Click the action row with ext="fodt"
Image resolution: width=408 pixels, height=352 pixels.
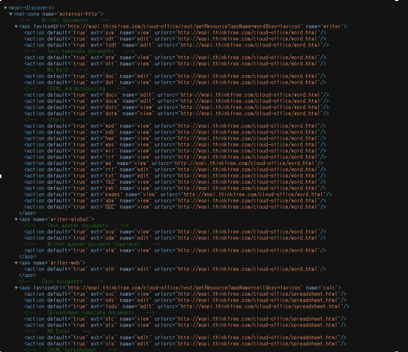click(x=177, y=45)
